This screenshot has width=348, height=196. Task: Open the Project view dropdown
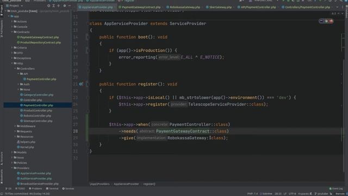[x=15, y=6]
